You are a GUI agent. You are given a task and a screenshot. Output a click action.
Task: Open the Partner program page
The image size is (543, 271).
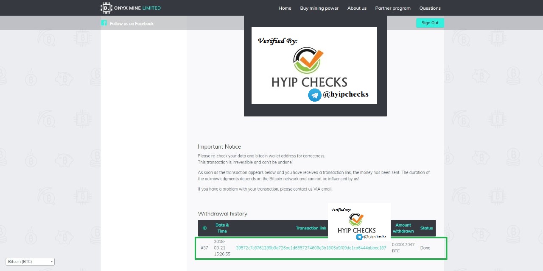(393, 8)
